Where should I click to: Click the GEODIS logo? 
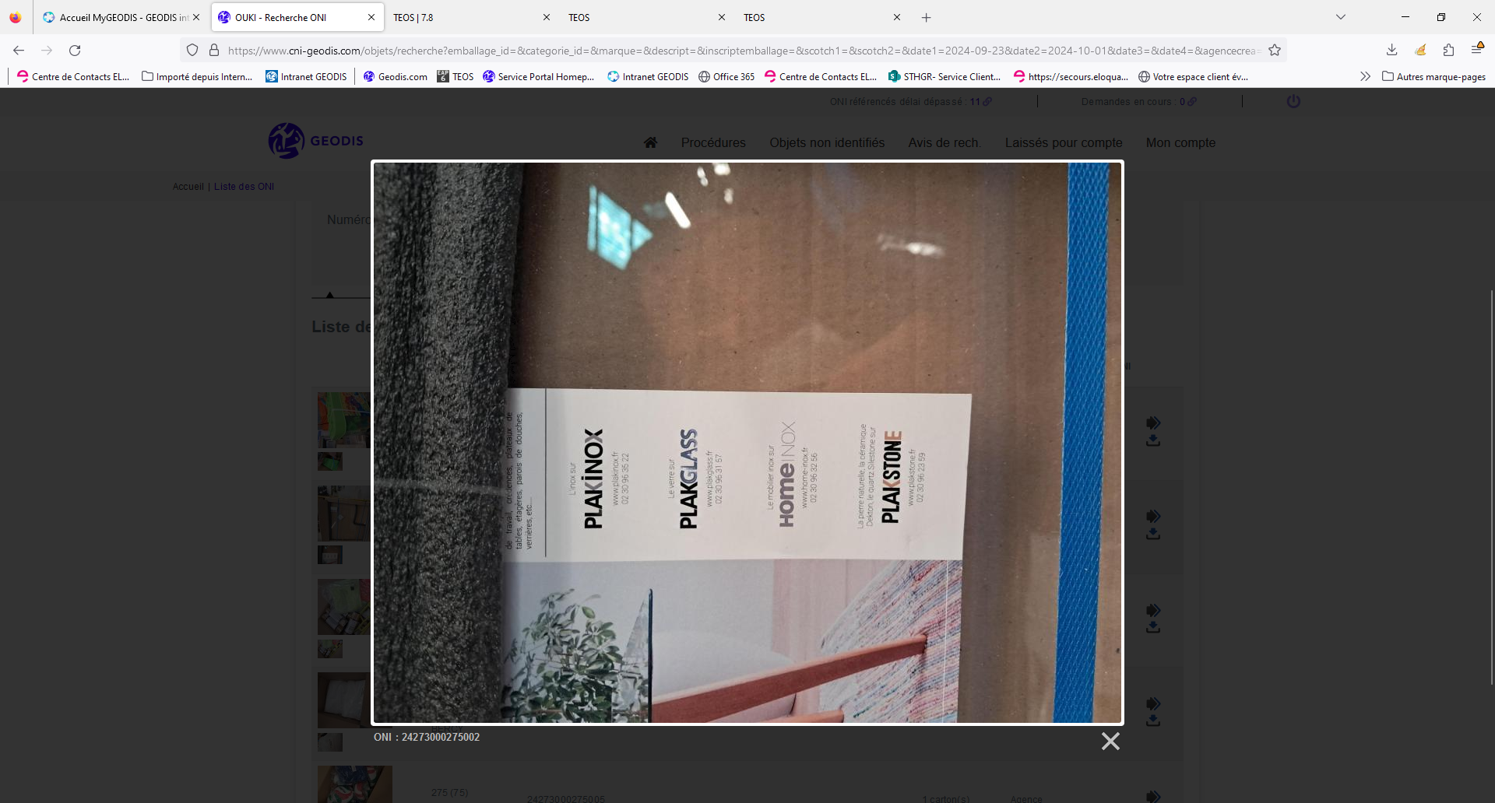pyautogui.click(x=316, y=141)
